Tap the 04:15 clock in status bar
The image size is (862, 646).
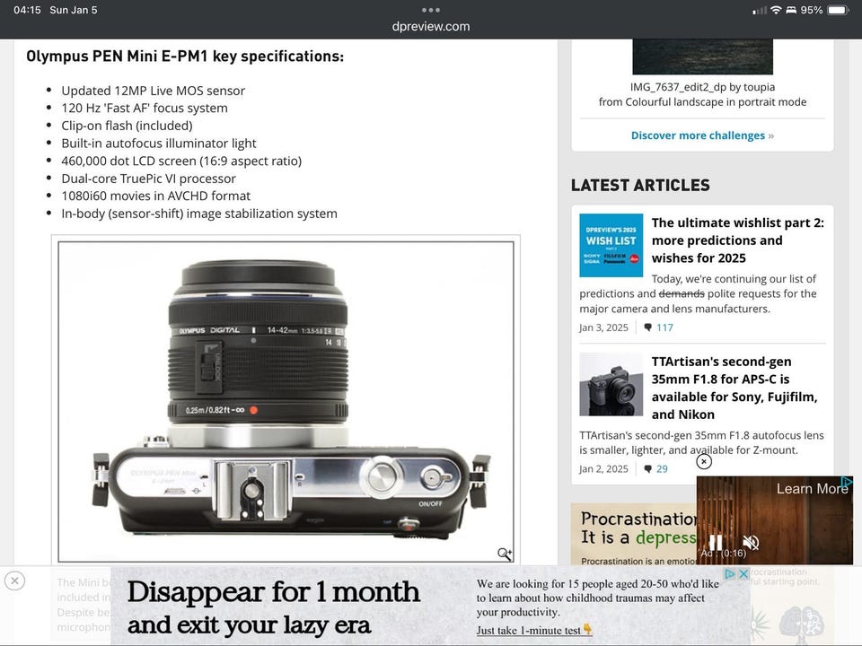coord(28,10)
